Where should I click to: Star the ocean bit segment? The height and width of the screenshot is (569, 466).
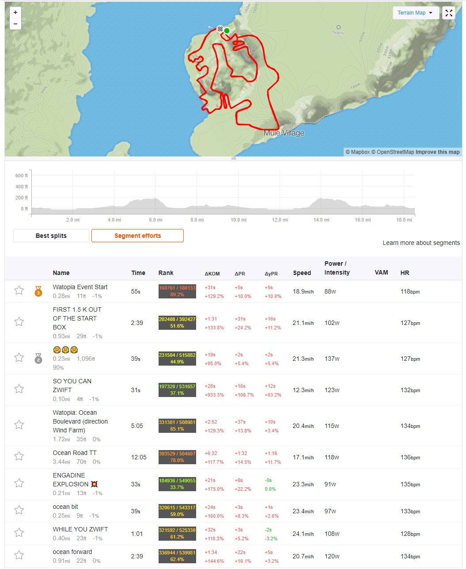[x=19, y=510]
